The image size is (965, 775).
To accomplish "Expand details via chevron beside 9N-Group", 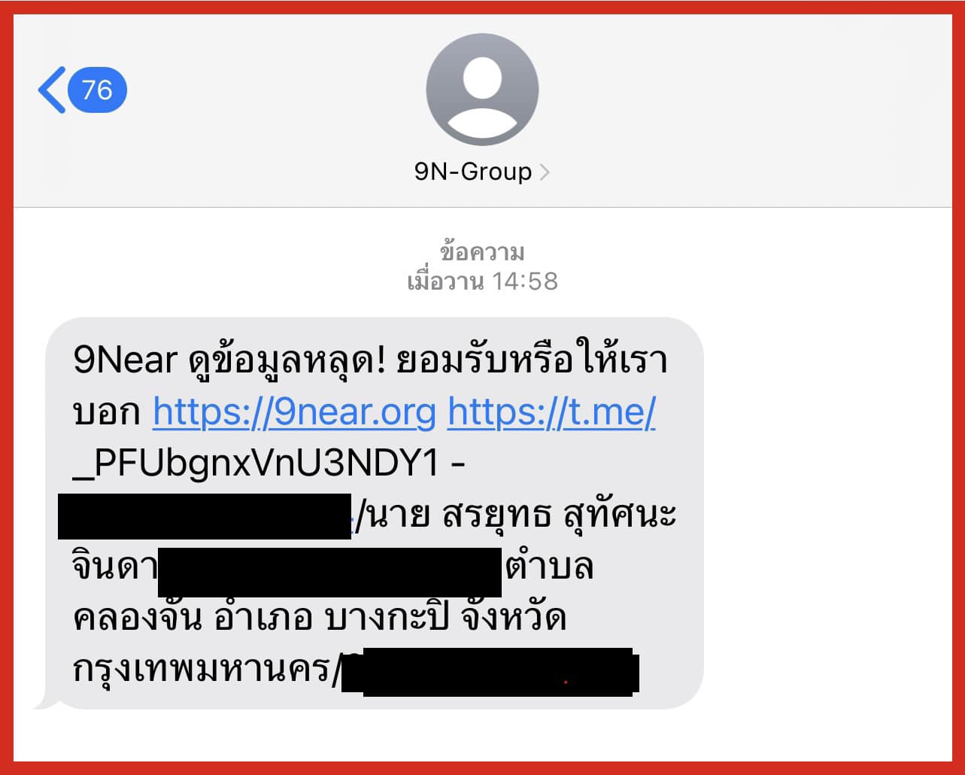I will [x=545, y=172].
